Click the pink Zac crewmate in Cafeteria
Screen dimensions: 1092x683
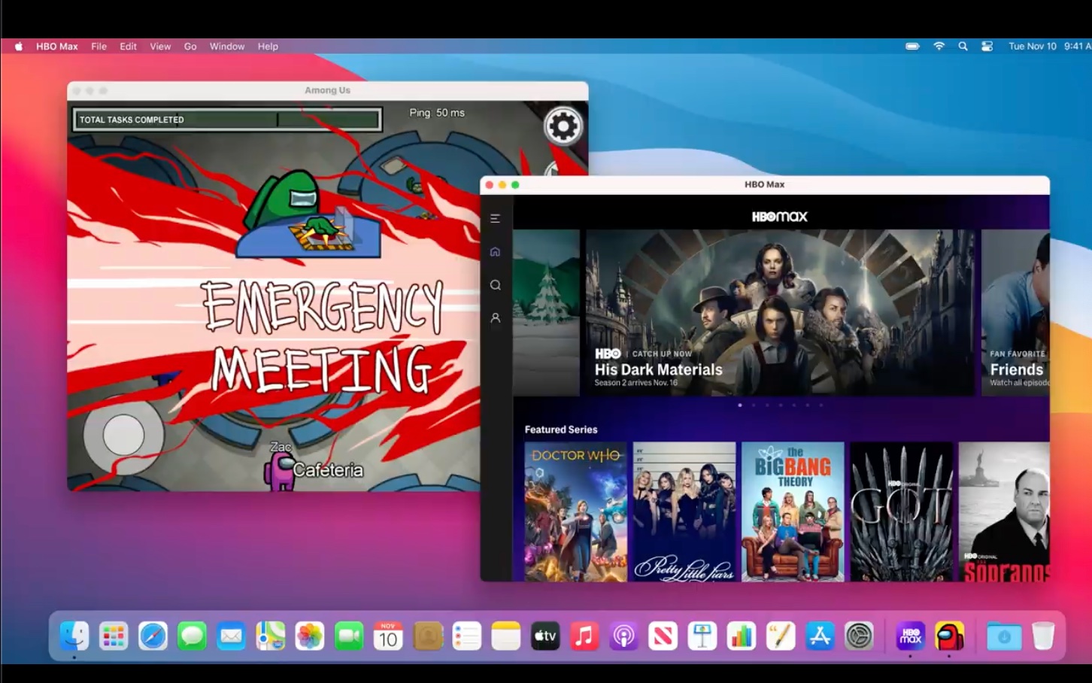click(280, 472)
